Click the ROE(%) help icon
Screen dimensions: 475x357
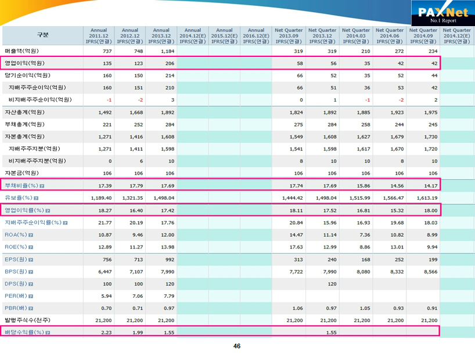[31, 247]
